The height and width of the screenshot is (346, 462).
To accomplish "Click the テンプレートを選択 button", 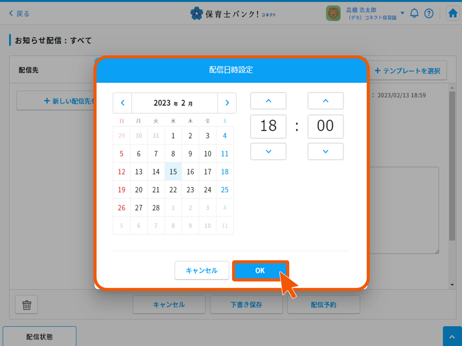I will 407,70.
